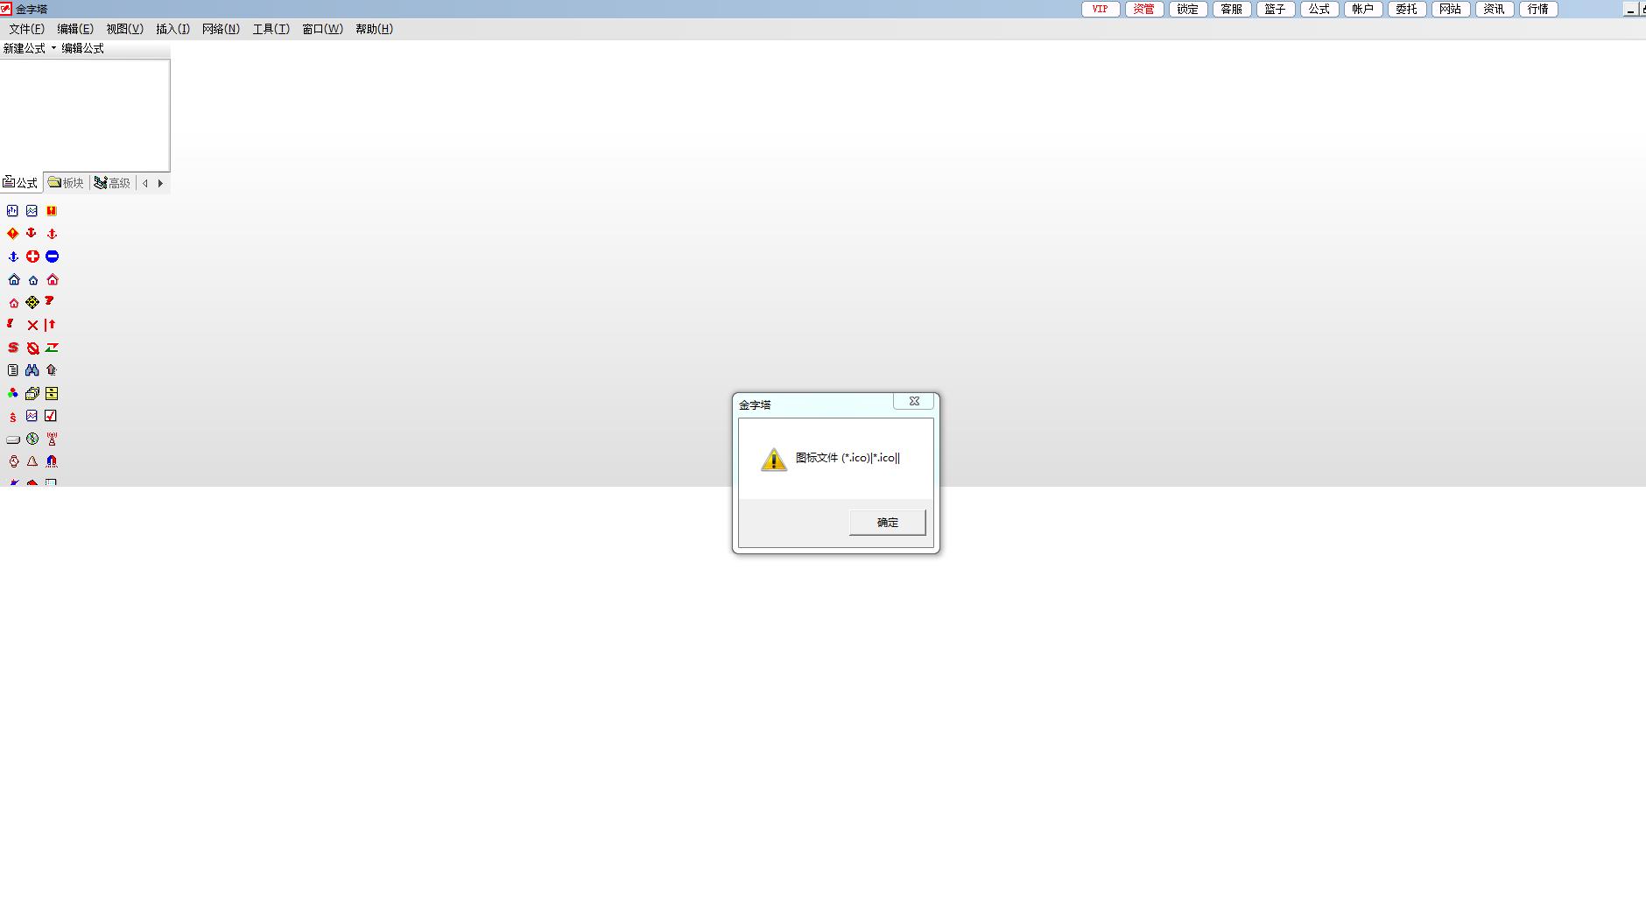Choose the blue binoculars icon
Viewport: 1646px width, 921px height.
point(32,370)
